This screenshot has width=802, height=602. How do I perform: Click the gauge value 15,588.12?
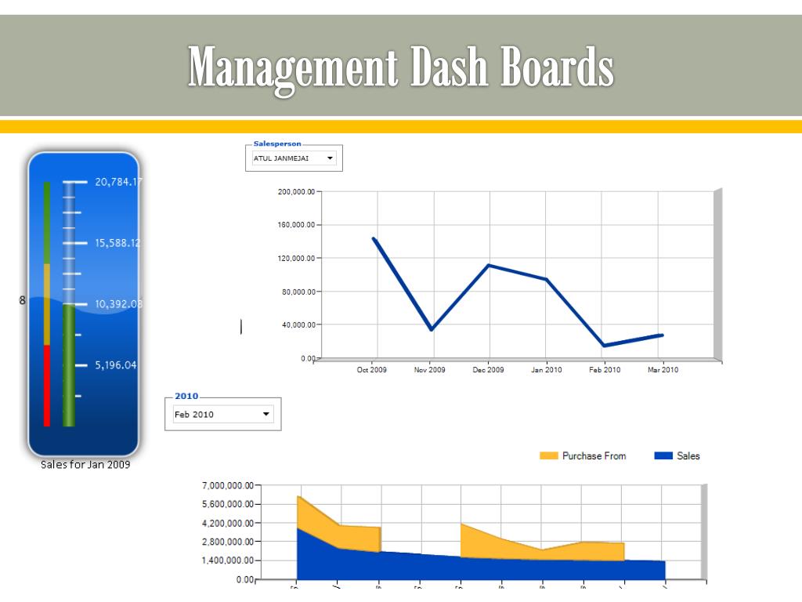click(117, 243)
